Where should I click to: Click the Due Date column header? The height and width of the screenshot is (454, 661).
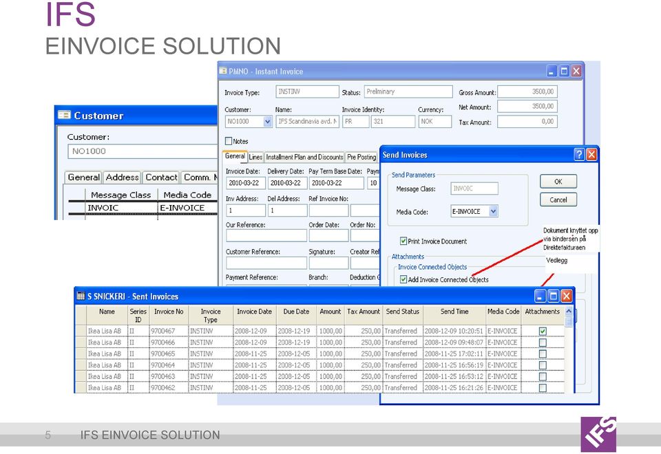(296, 315)
